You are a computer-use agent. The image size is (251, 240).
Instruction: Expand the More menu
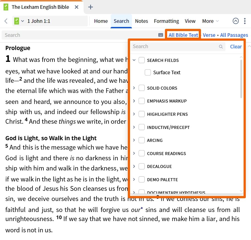coord(210,21)
